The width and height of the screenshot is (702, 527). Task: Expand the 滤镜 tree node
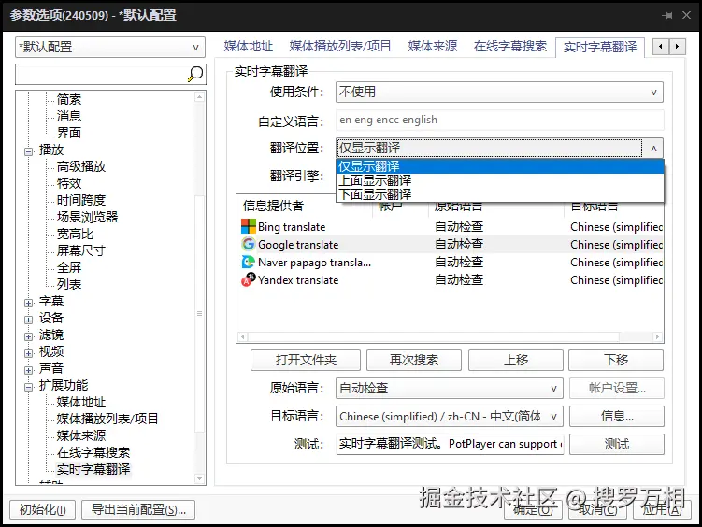[x=28, y=336]
